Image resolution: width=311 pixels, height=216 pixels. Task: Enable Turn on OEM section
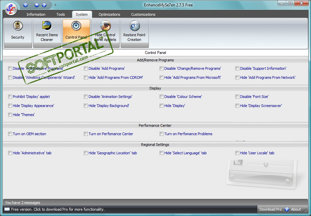click(10, 134)
